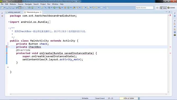Image resolution: width=177 pixels, height=100 pixels.
Task: Click the Restore icon in left trim
Action: [2, 13]
